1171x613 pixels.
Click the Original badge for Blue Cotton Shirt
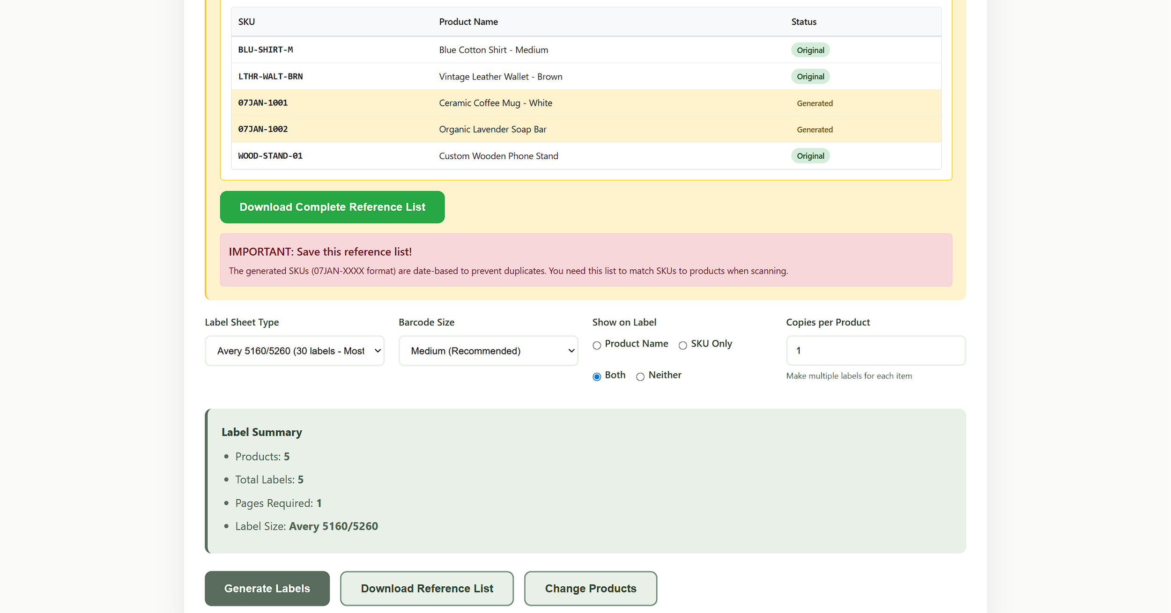tap(810, 50)
